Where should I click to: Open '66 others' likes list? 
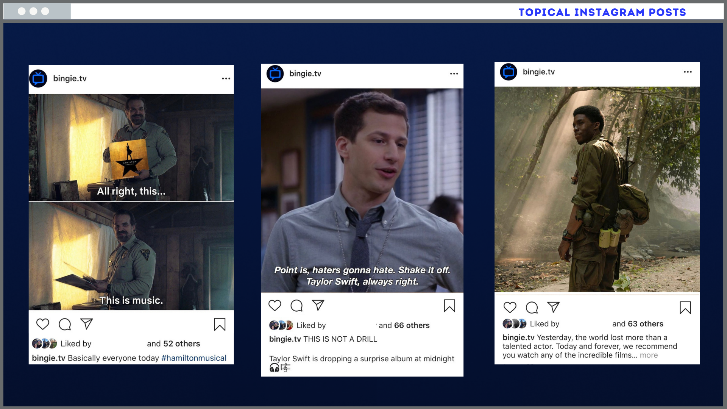click(x=412, y=325)
